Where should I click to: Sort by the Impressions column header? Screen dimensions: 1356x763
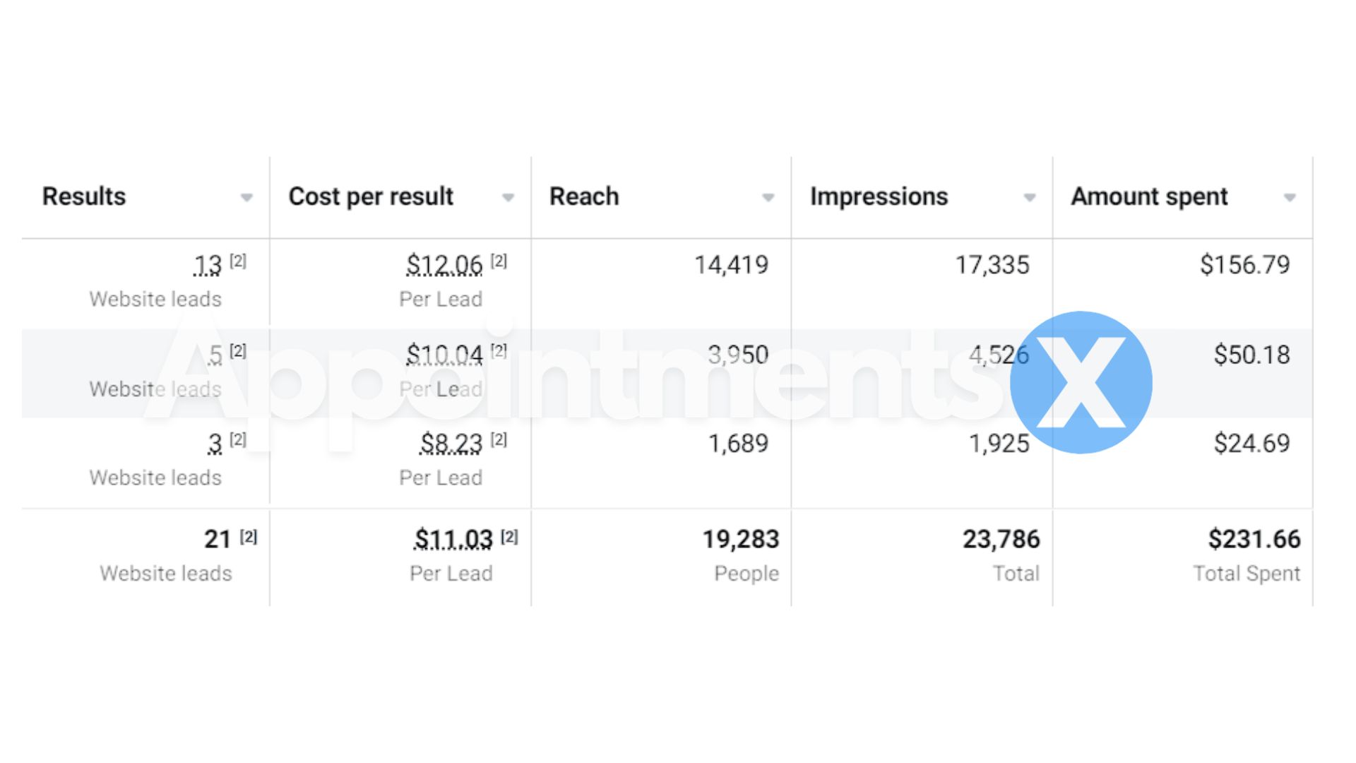click(879, 196)
